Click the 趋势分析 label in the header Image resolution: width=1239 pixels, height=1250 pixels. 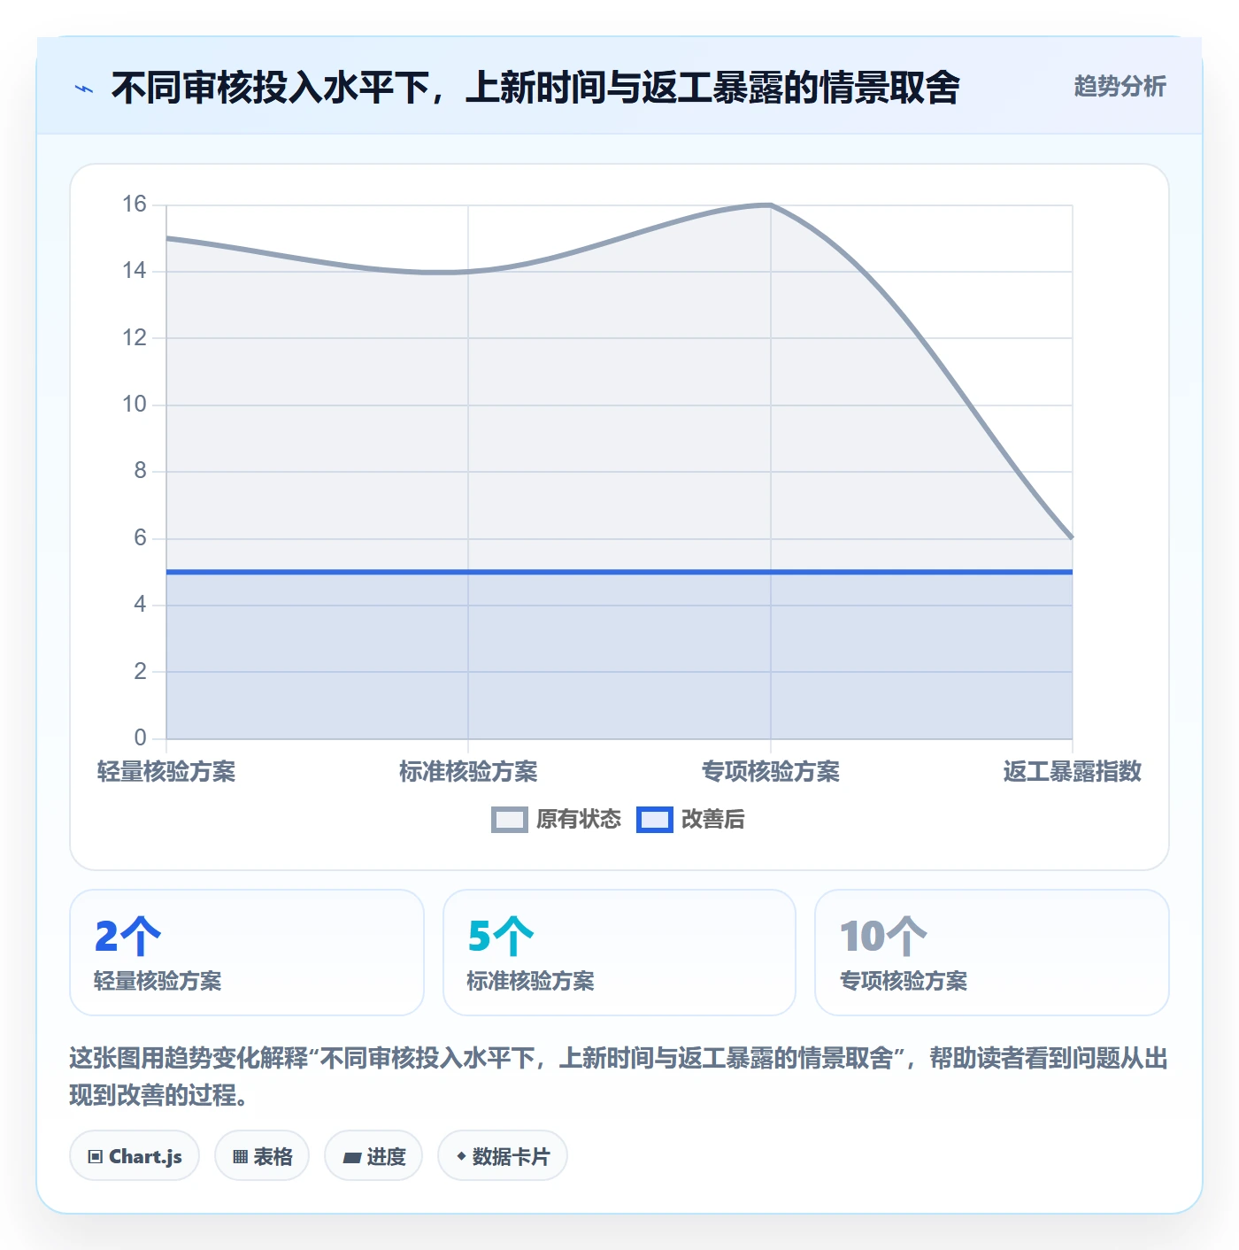[x=1120, y=86]
